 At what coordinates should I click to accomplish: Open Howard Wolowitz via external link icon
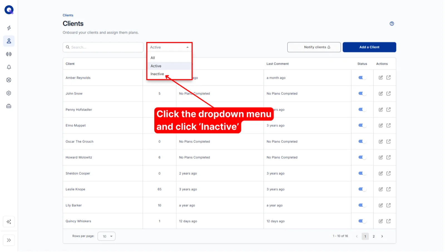(388, 157)
